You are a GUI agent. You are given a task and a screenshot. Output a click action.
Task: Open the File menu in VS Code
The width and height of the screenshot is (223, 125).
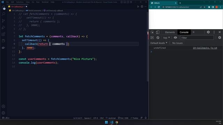click(7, 2)
